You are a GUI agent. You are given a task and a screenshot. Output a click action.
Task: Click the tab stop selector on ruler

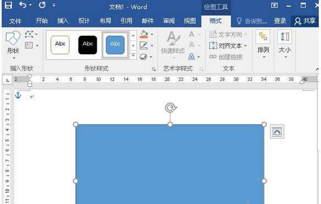pos(8,80)
